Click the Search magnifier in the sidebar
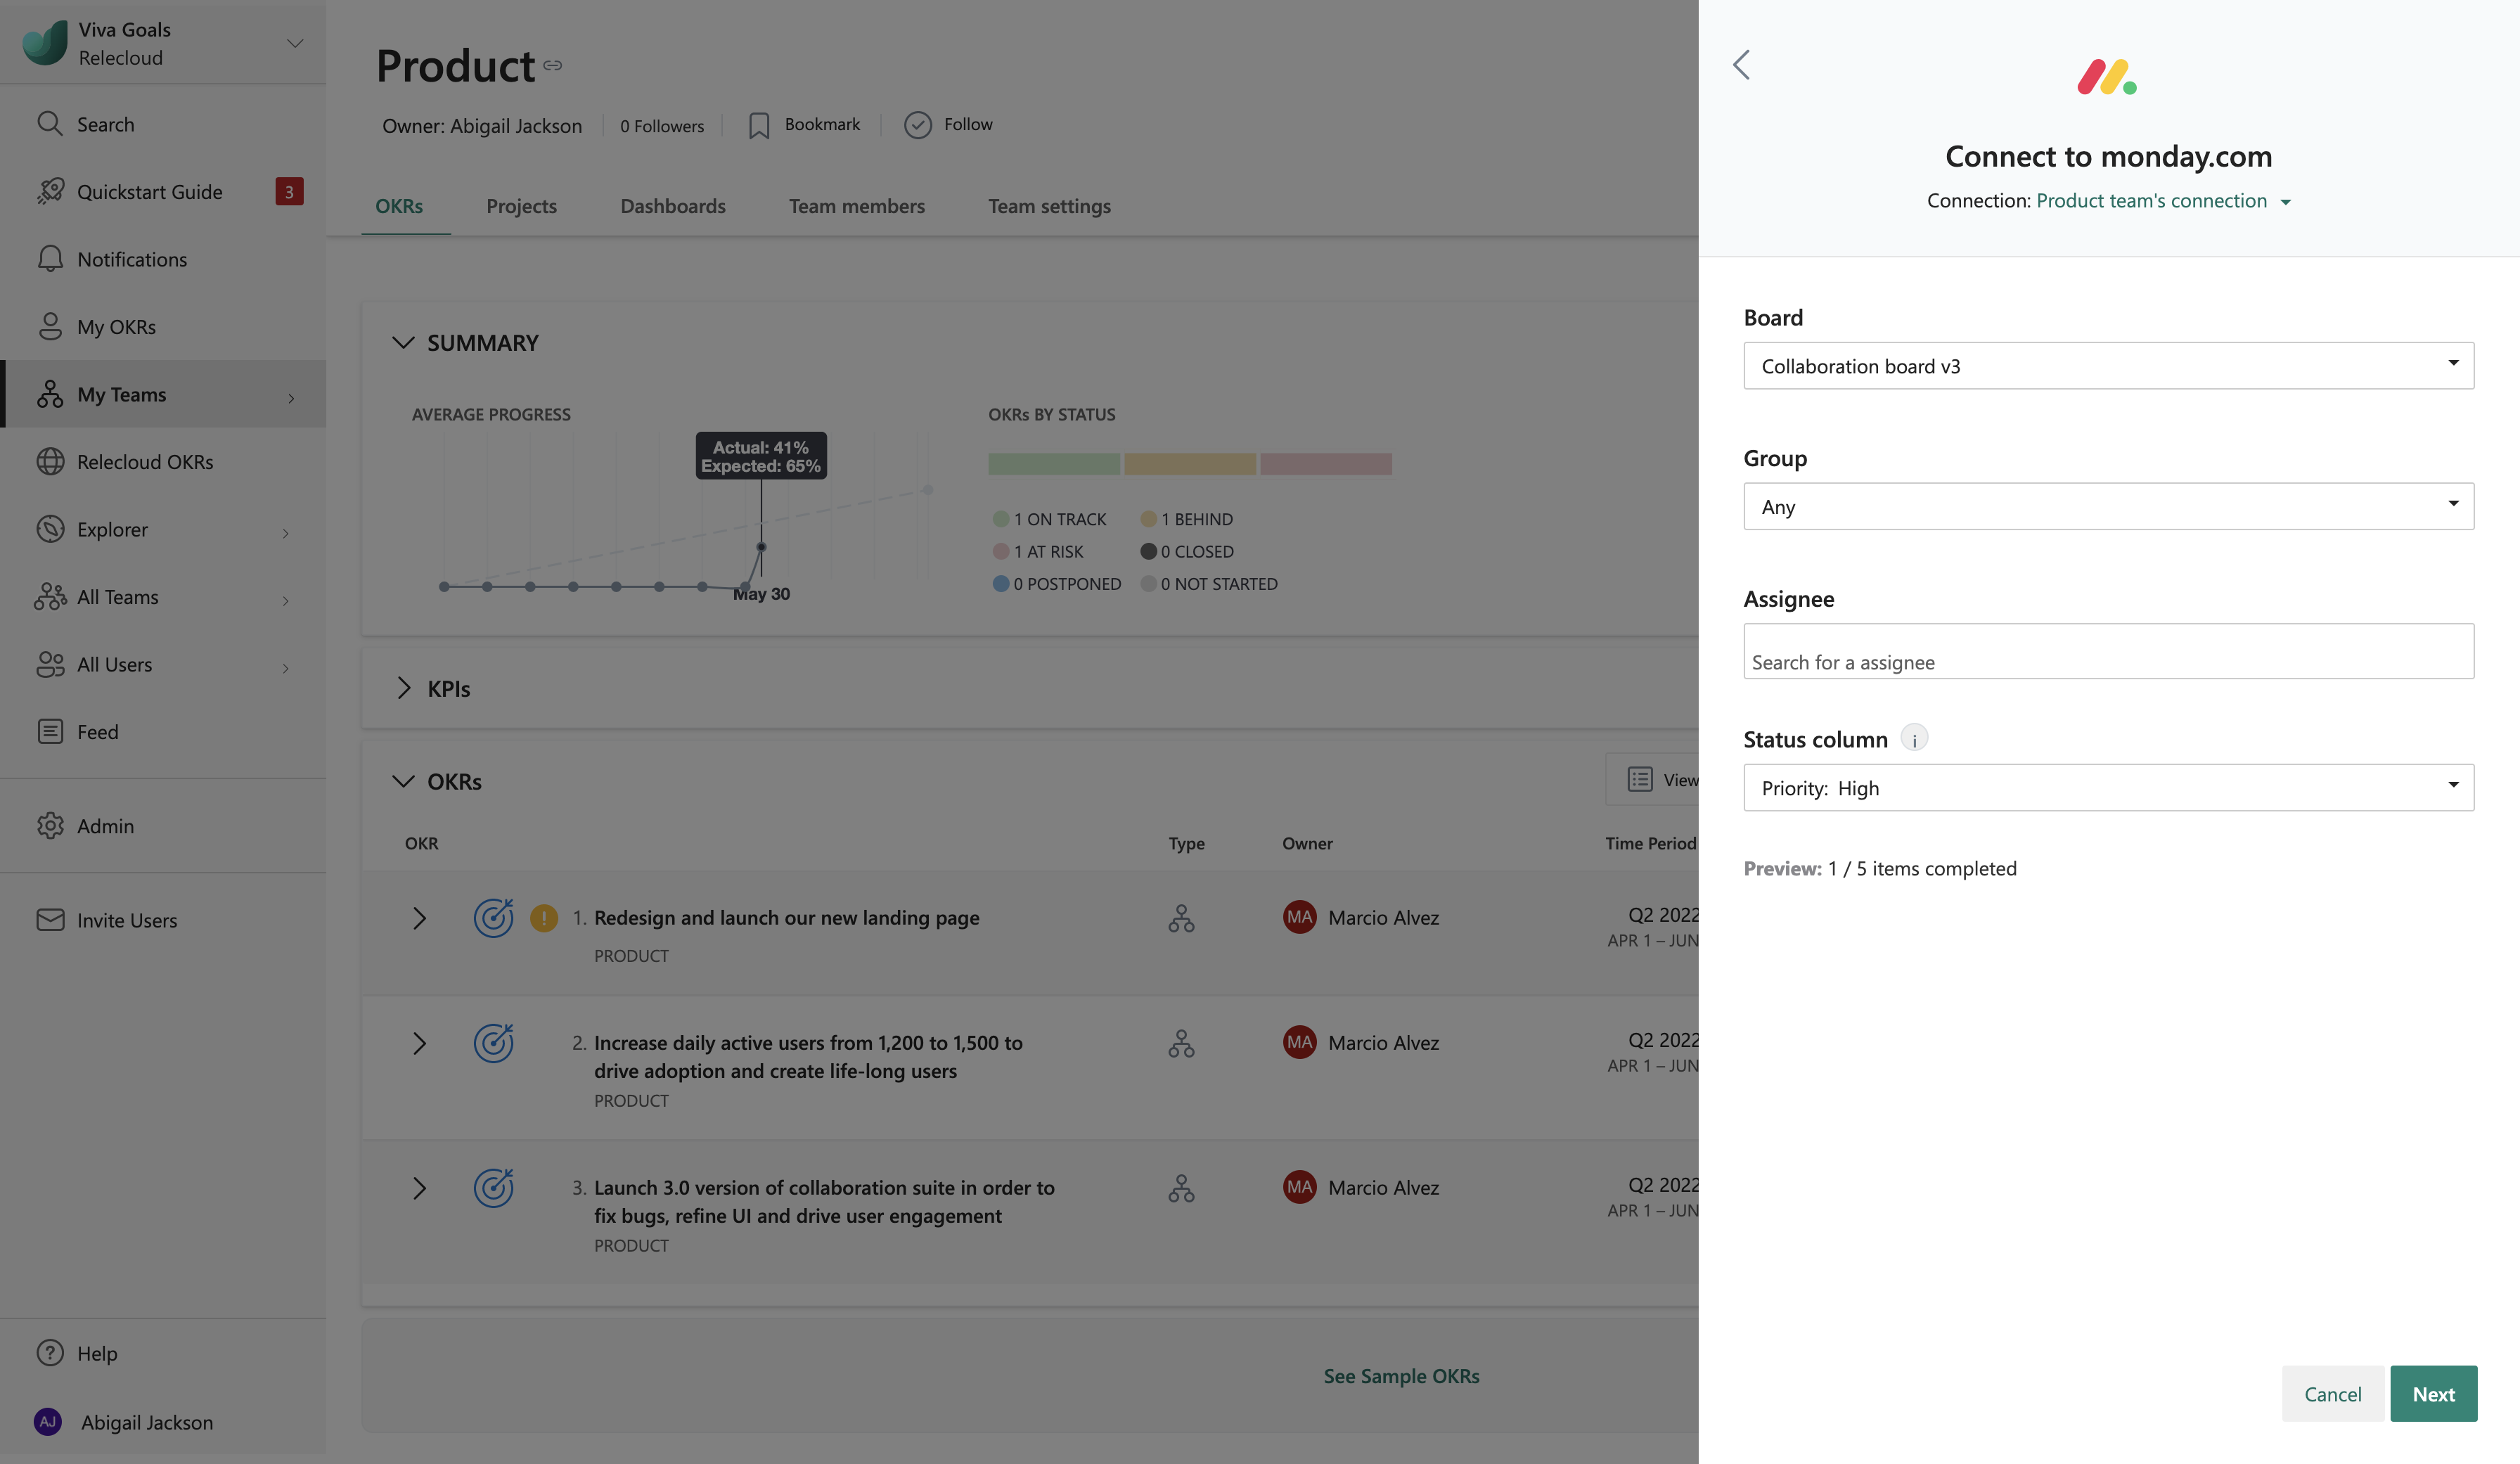Viewport: 2520px width, 1464px height. point(50,124)
